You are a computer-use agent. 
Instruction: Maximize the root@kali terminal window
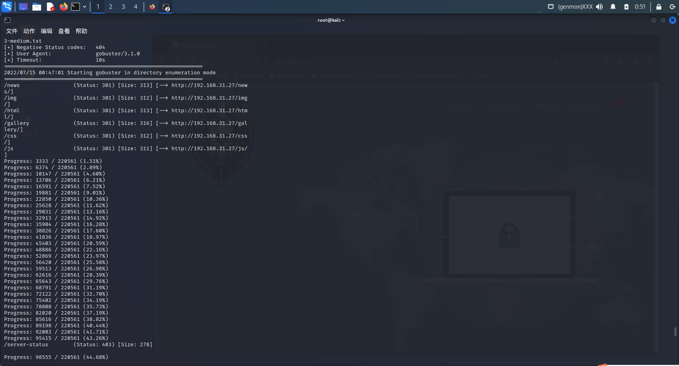click(x=663, y=20)
